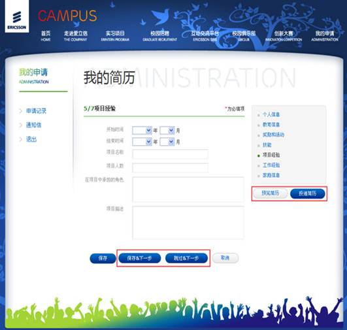
Task: Open the start time month dropdown
Action: 167,130
